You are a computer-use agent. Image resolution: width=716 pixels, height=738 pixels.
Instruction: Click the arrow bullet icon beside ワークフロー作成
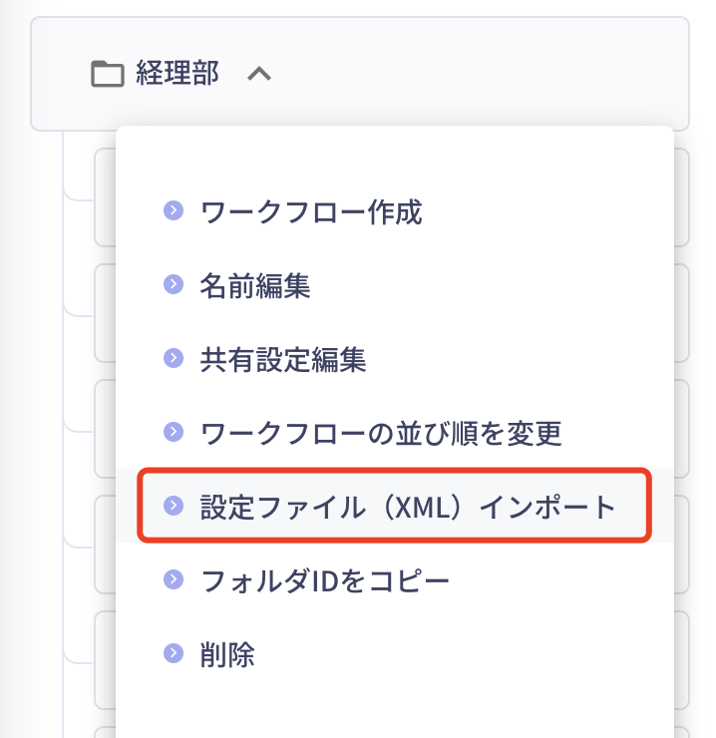pos(174,210)
